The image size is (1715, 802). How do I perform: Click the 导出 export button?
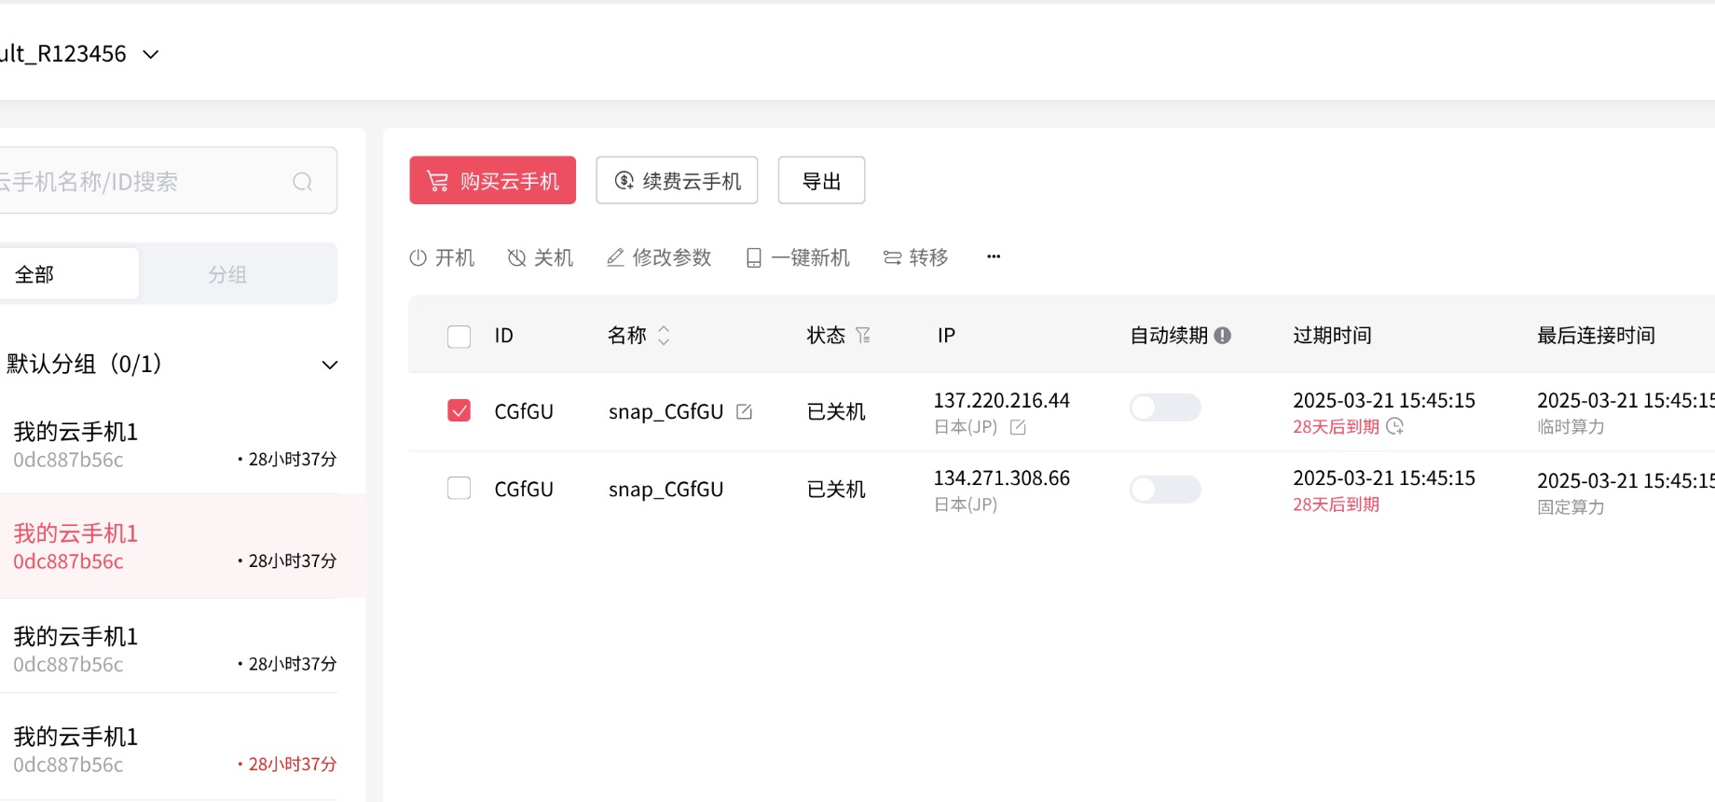821,180
